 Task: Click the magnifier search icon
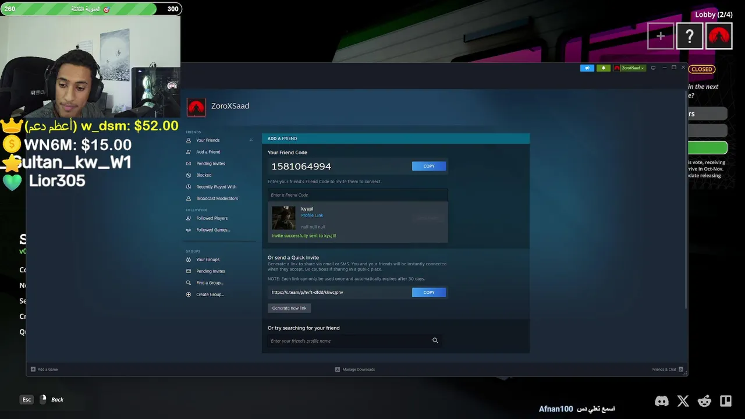[435, 340]
